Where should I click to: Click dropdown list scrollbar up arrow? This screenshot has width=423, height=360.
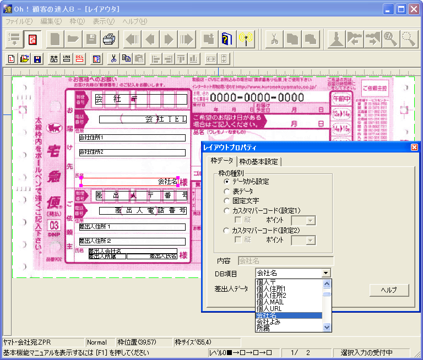click(327, 283)
